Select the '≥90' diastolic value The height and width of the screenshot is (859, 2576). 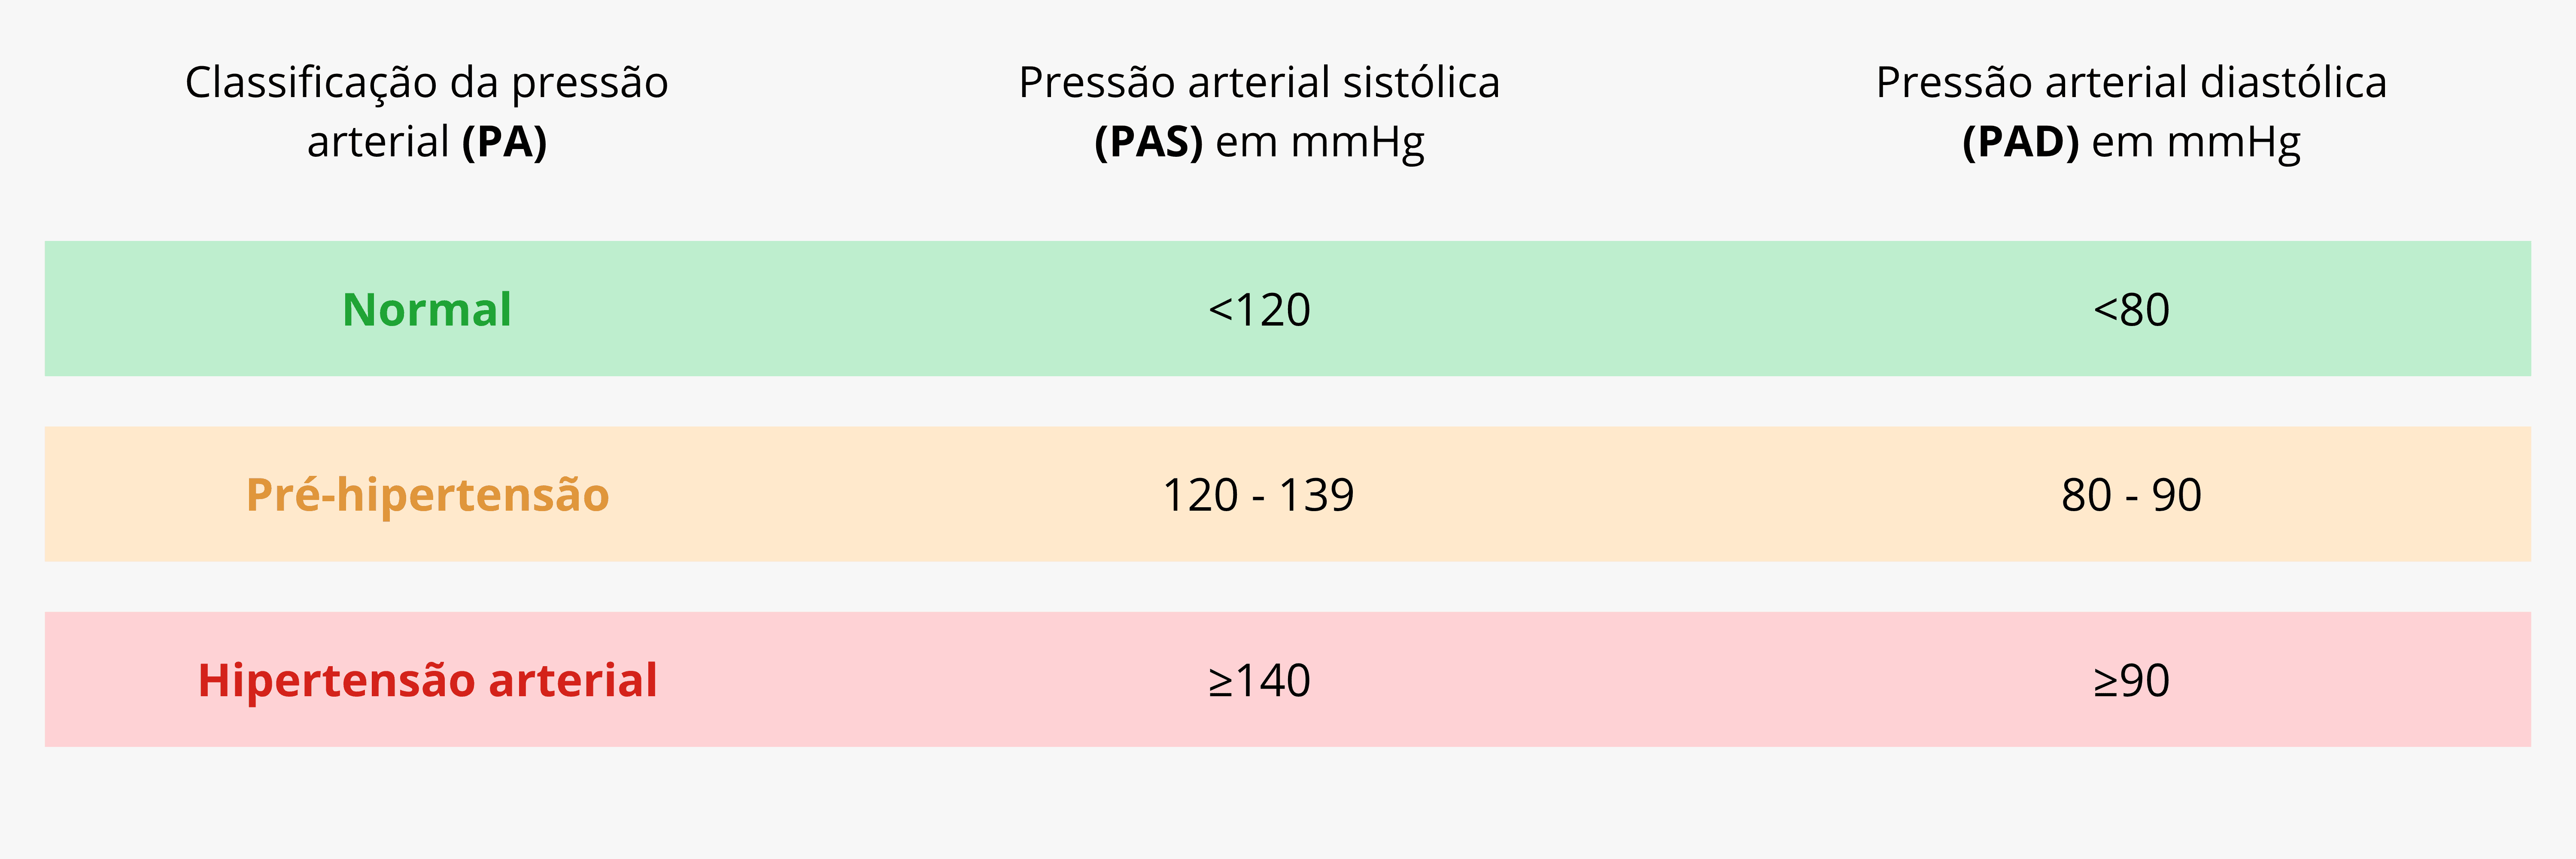click(x=2131, y=681)
